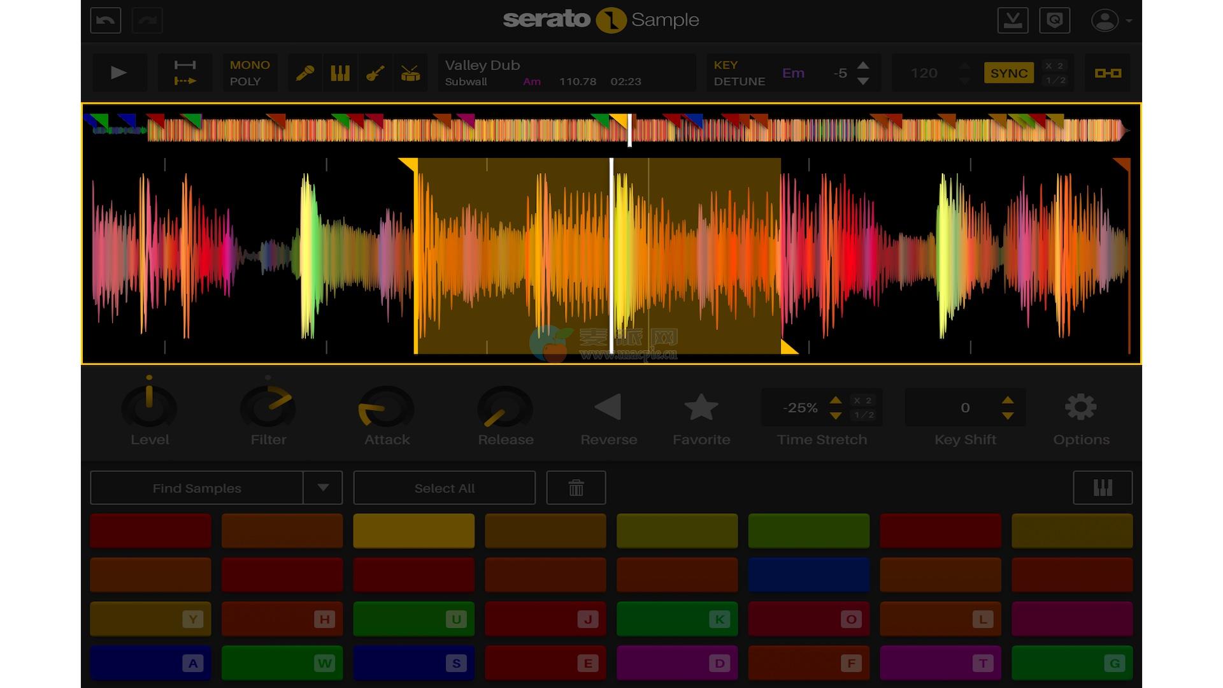The image size is (1223, 688).
Task: Select the drums stem icon
Action: (411, 73)
